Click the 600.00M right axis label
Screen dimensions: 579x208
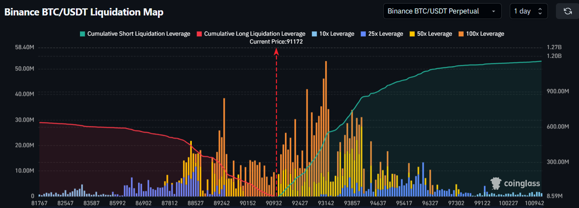coord(558,126)
